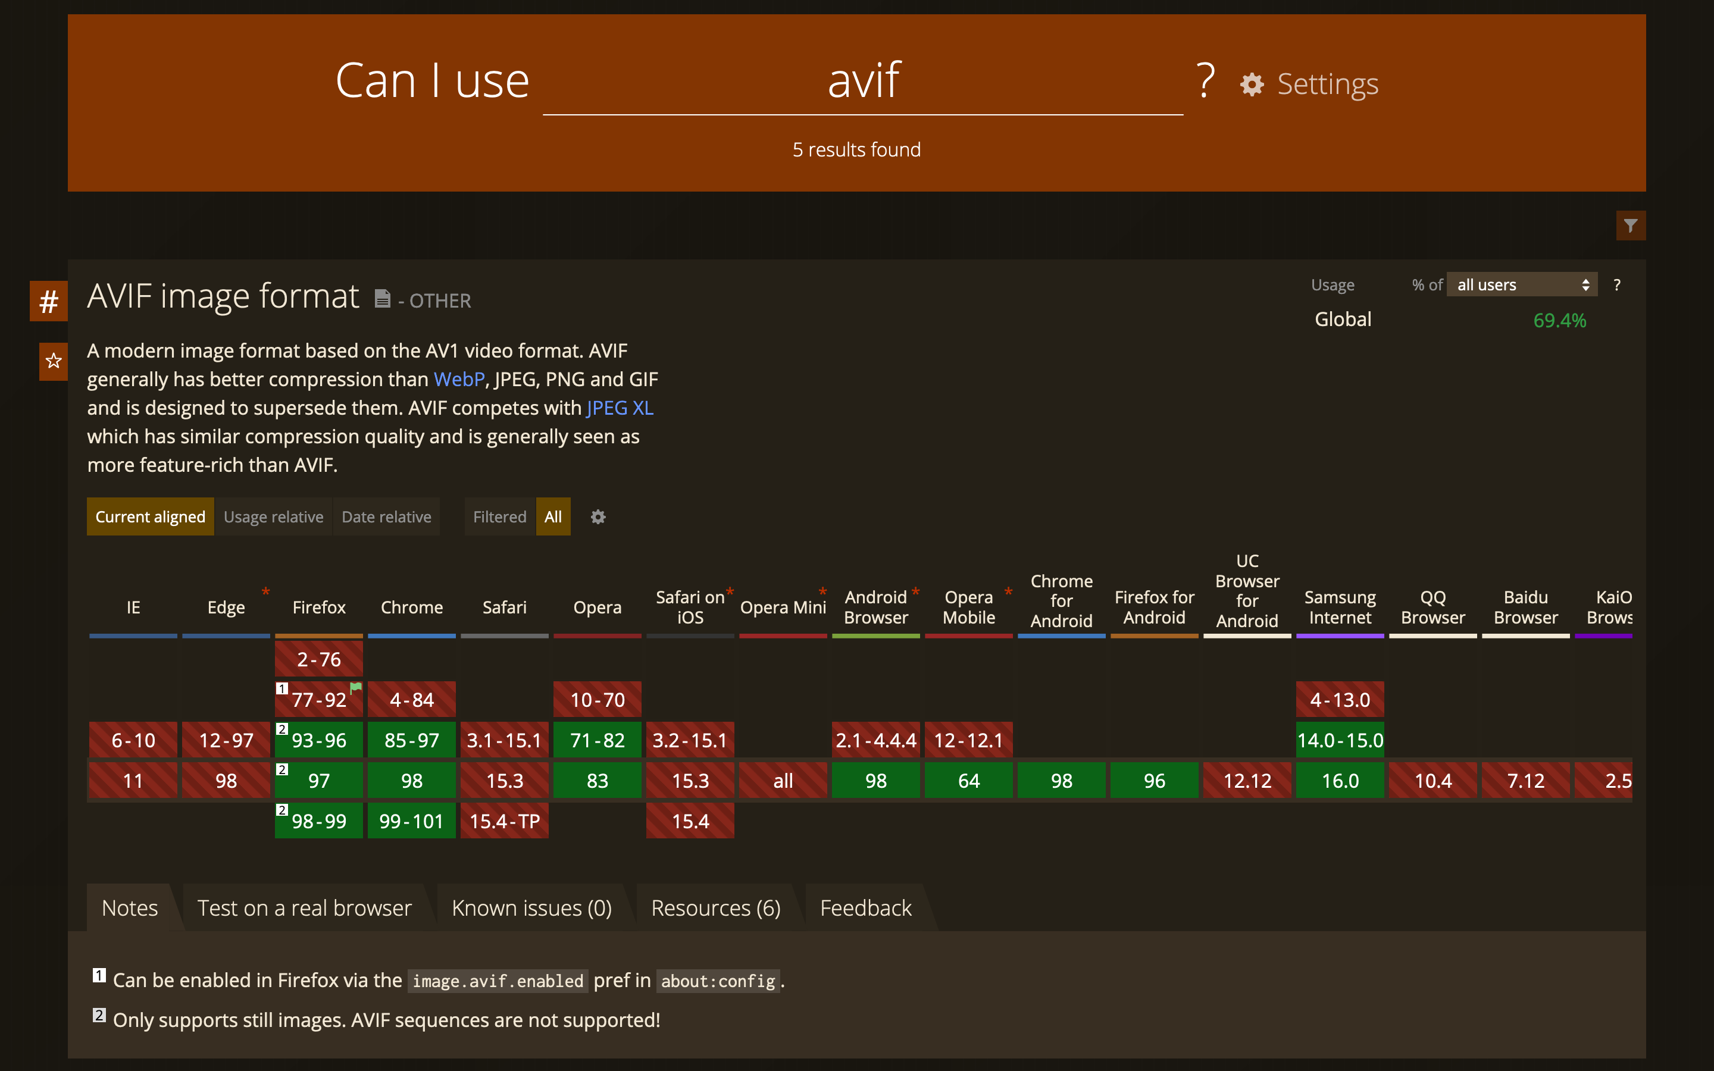
Task: Click IE 6-10 cell
Action: [x=133, y=740]
